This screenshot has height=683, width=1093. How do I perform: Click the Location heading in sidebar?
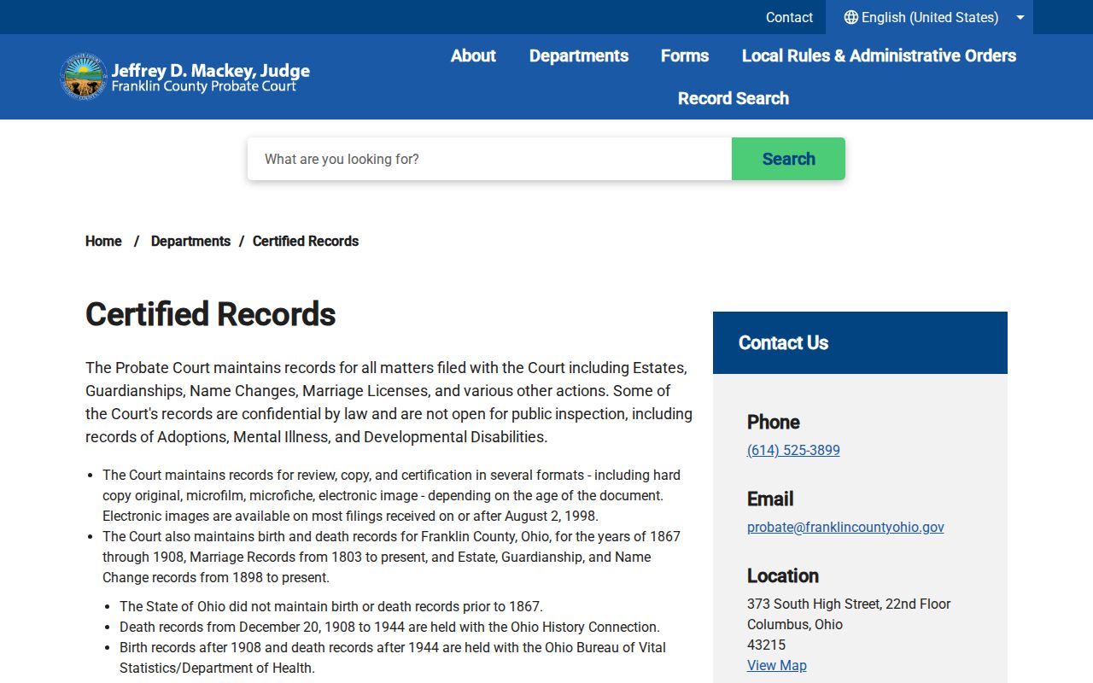click(783, 575)
